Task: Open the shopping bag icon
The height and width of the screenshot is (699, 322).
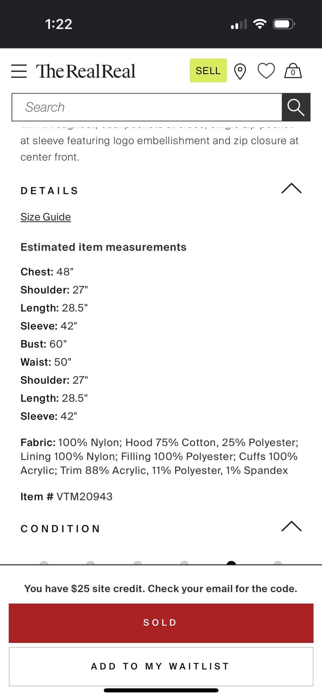Action: [293, 71]
